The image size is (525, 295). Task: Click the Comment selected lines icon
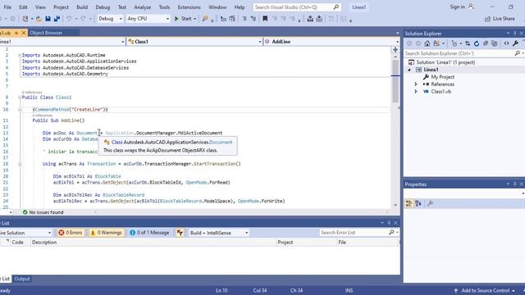pyautogui.click(x=244, y=19)
